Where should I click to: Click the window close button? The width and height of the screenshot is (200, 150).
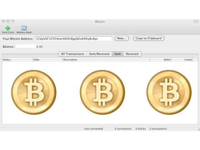(4, 22)
